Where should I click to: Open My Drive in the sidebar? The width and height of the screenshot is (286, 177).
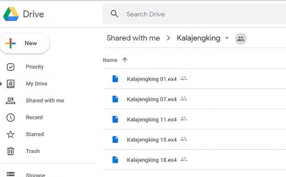click(x=37, y=83)
